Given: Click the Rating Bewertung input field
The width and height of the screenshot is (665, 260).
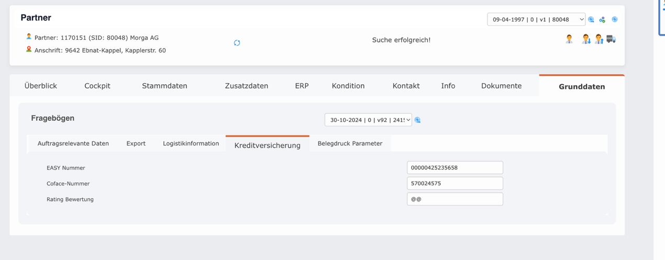Looking at the screenshot, I should pos(455,199).
